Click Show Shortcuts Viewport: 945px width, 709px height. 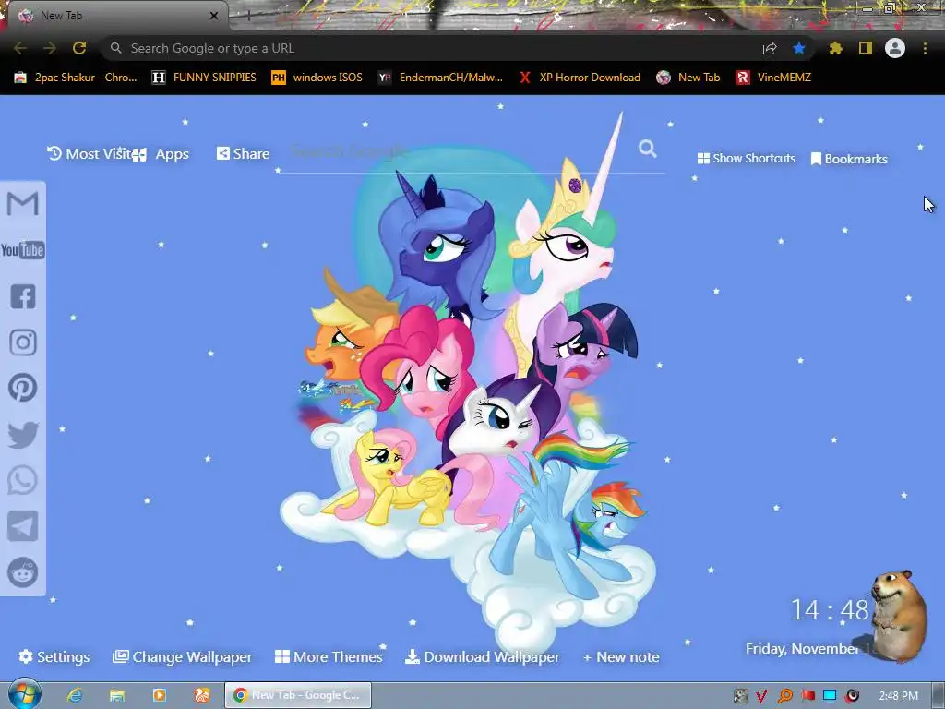pos(746,159)
